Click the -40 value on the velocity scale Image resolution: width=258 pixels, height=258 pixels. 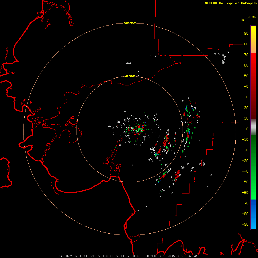pos(245,171)
